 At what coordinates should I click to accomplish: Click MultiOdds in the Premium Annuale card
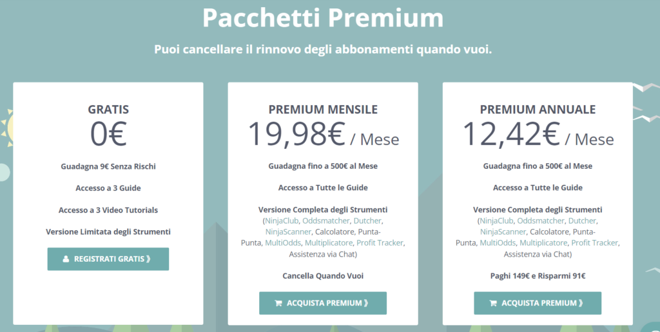pyautogui.click(x=498, y=242)
